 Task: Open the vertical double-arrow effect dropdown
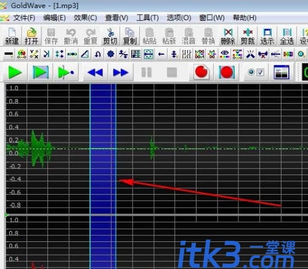pyautogui.click(x=174, y=54)
